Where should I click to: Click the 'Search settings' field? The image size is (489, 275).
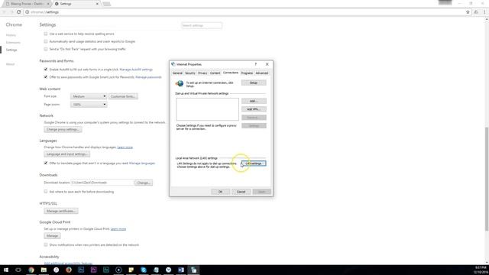coord(202,25)
